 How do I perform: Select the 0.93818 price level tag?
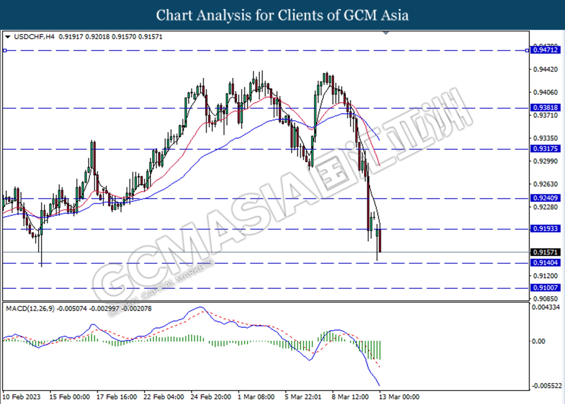pos(545,108)
